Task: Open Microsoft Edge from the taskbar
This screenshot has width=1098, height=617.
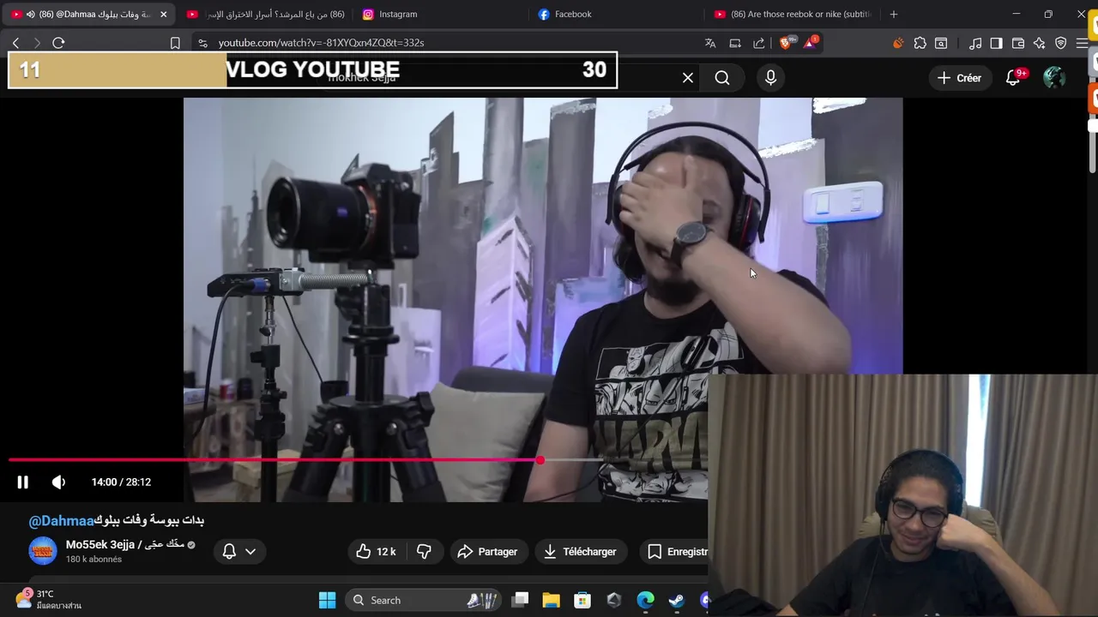Action: [x=645, y=601]
